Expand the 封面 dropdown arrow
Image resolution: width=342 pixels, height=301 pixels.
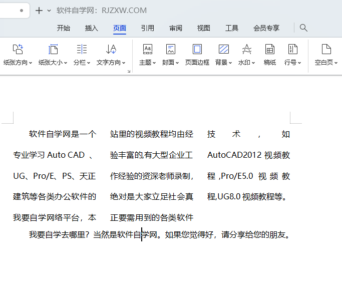177,63
